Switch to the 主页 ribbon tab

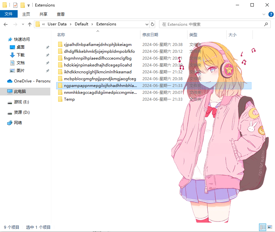(26, 14)
